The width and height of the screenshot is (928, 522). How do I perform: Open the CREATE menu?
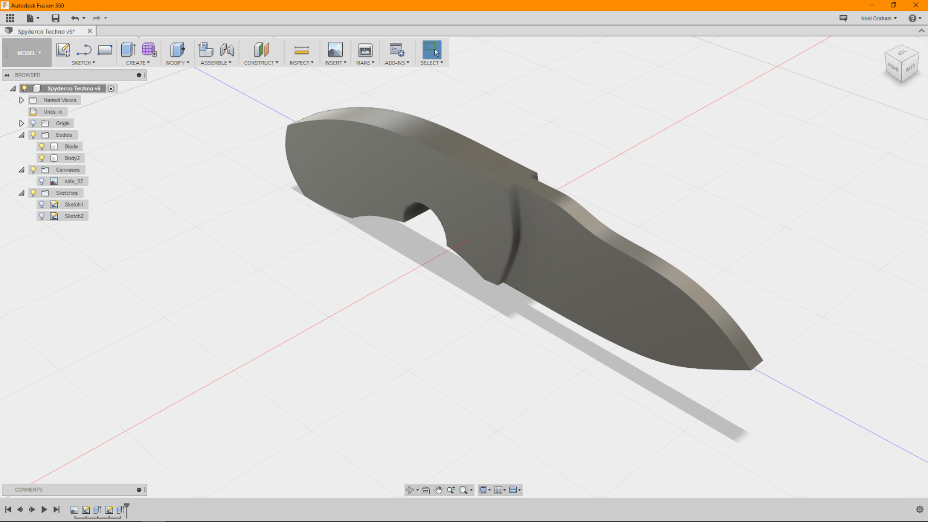(138, 63)
